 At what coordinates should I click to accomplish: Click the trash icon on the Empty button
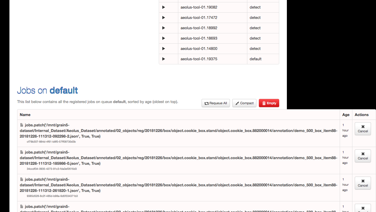coord(264,103)
